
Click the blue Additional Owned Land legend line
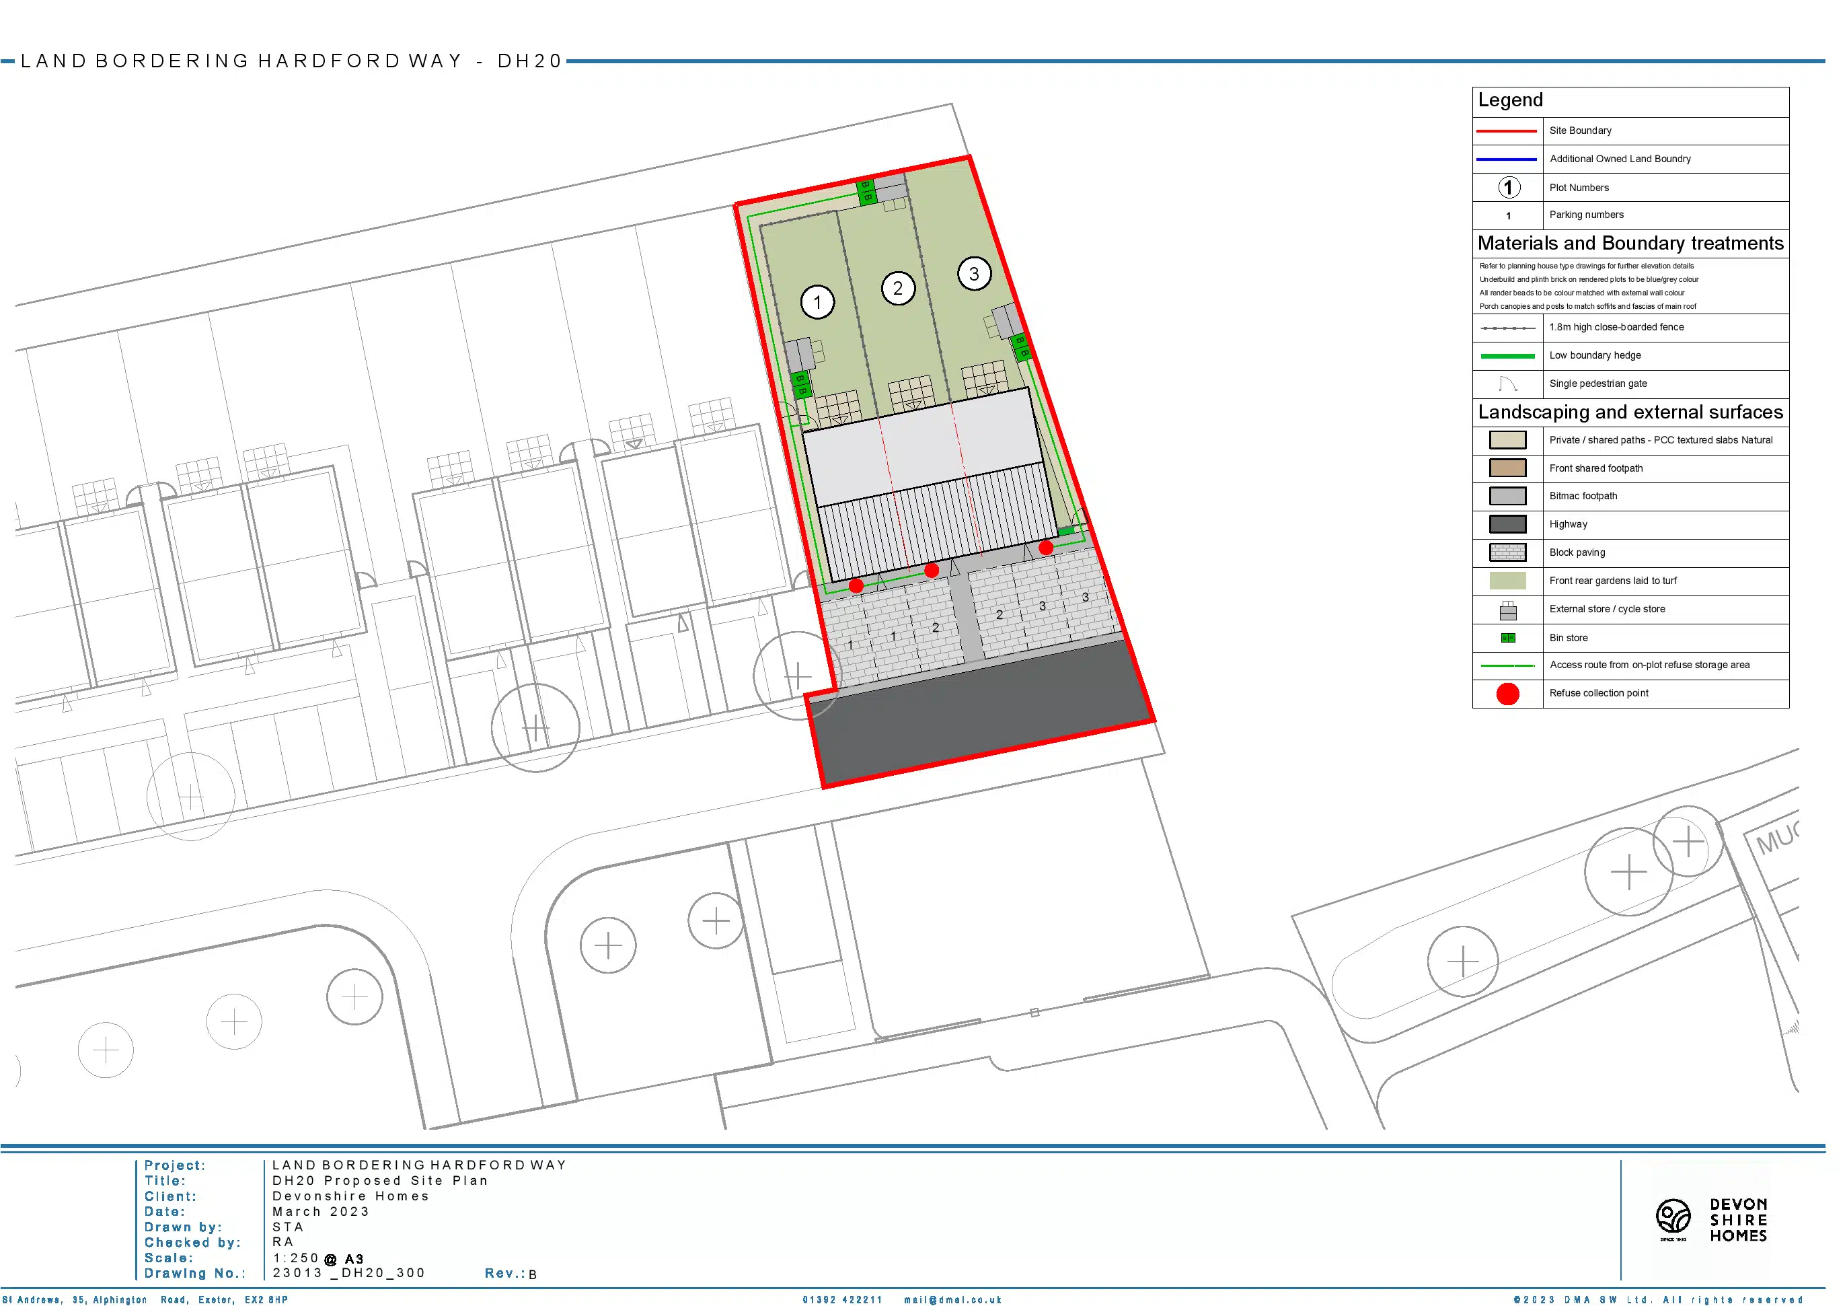1507,159
